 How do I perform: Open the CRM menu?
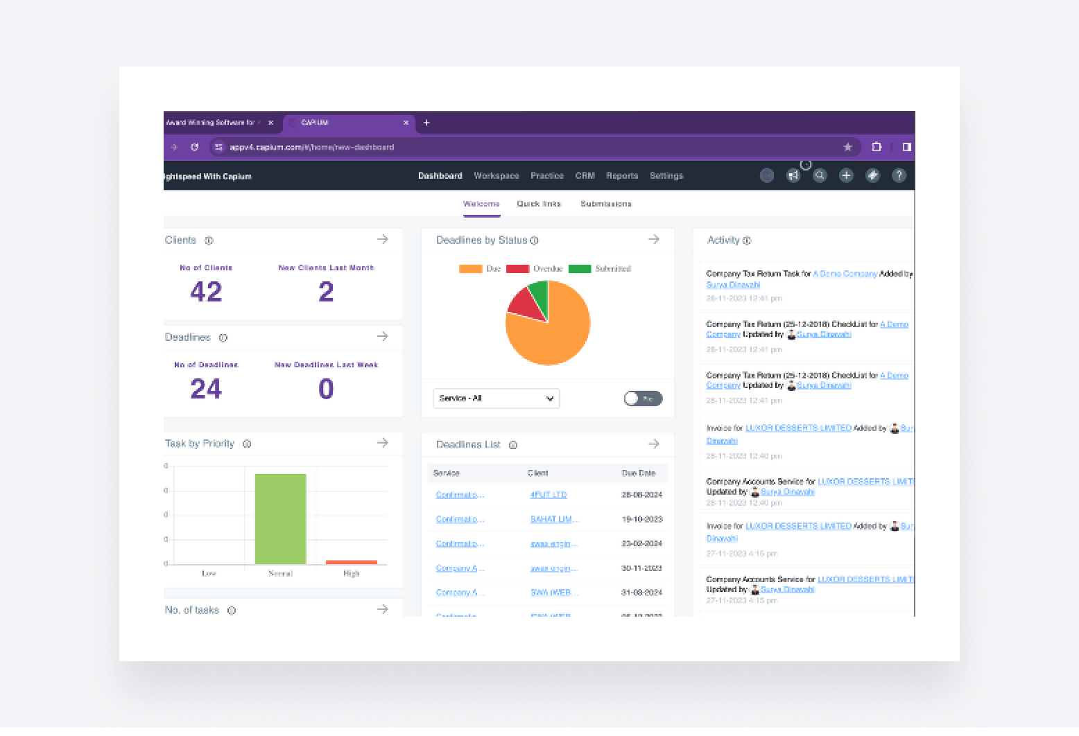tap(585, 176)
